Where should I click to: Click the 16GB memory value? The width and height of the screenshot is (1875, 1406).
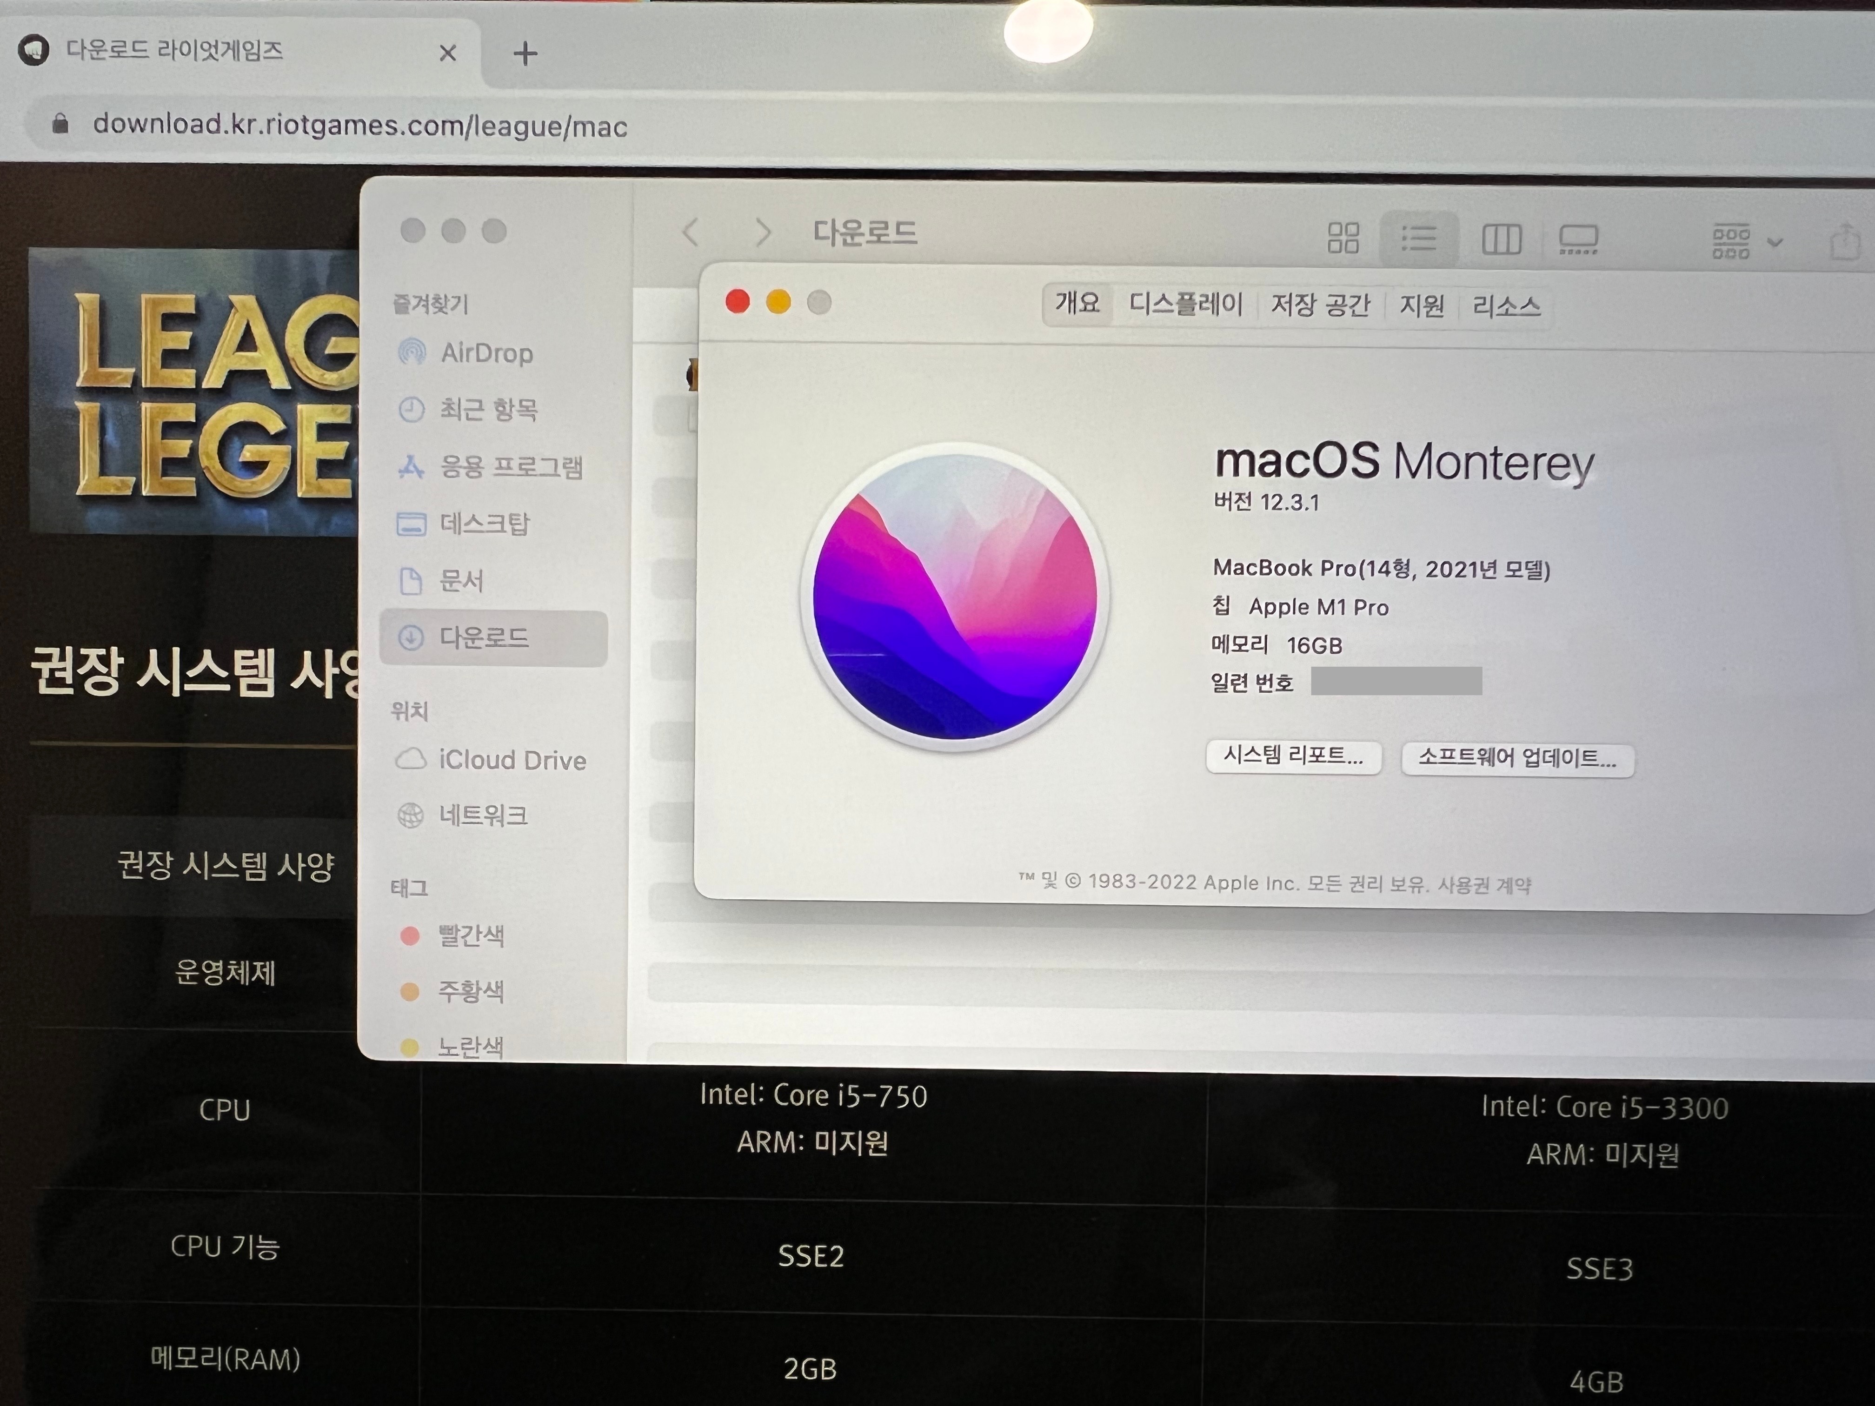click(1315, 646)
